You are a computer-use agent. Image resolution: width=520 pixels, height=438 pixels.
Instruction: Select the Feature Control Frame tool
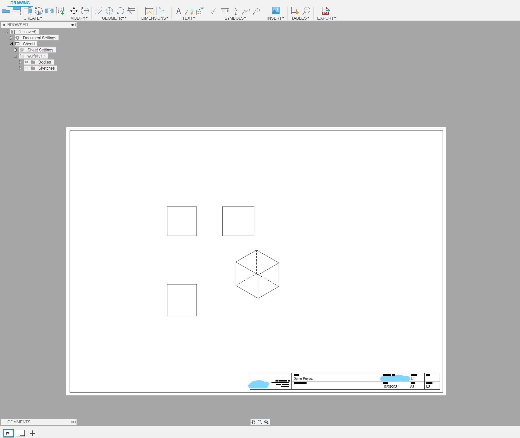[225, 11]
